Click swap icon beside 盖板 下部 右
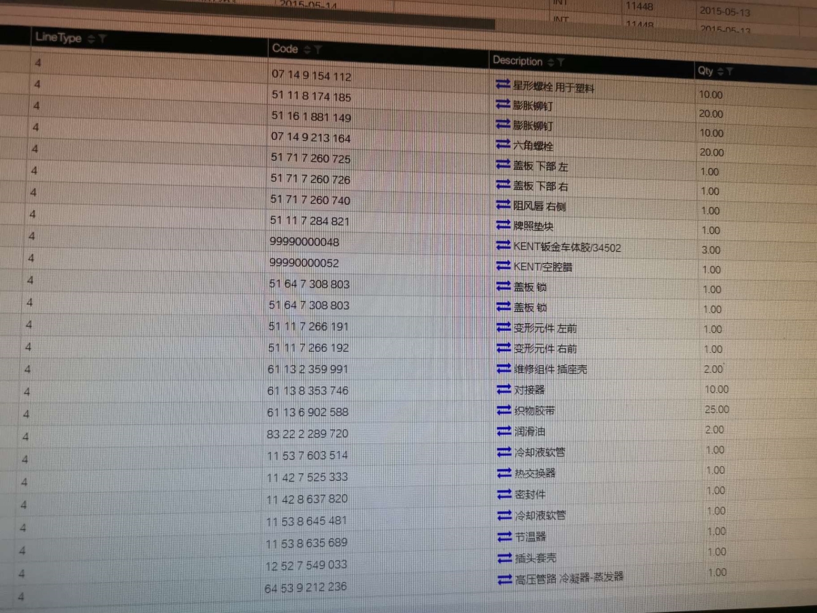 (x=503, y=185)
